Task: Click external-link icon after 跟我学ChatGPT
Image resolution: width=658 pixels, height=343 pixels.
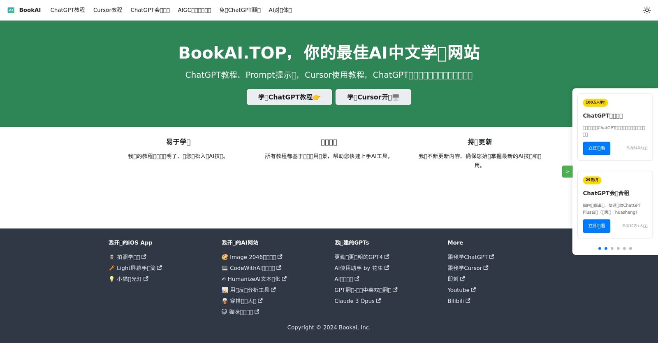Action: [x=492, y=257]
